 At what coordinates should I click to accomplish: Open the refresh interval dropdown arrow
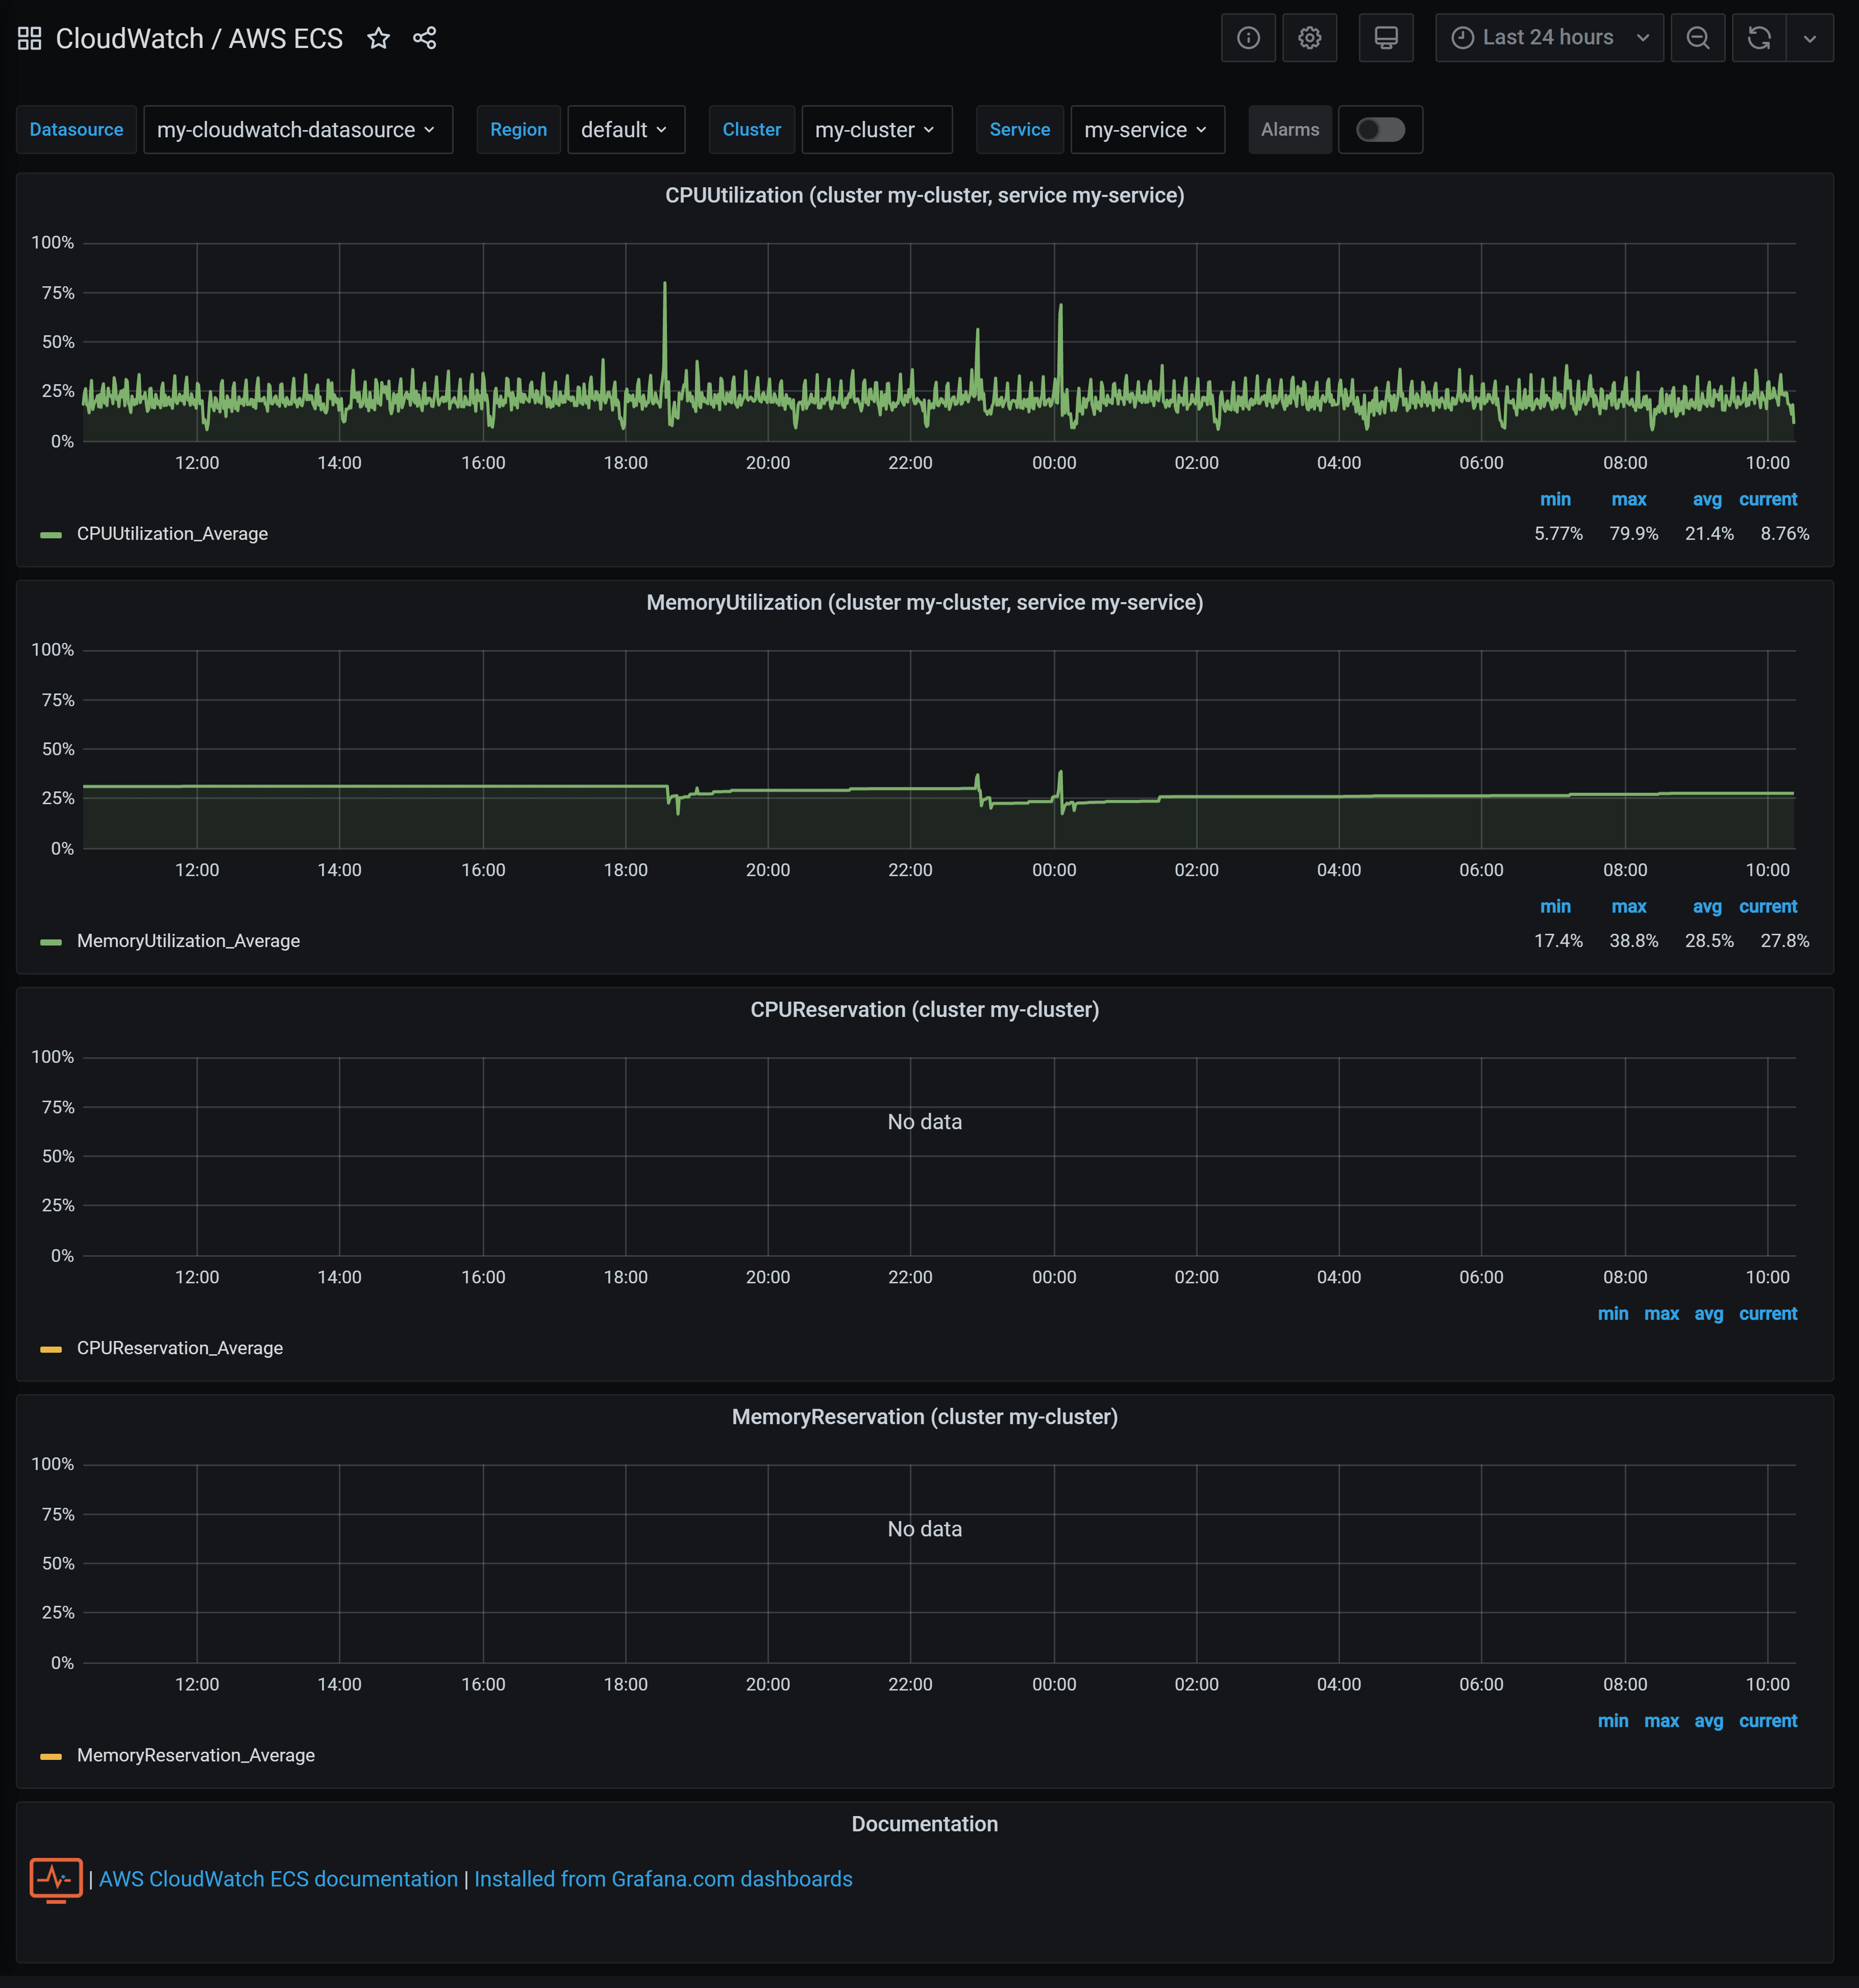(x=1810, y=38)
